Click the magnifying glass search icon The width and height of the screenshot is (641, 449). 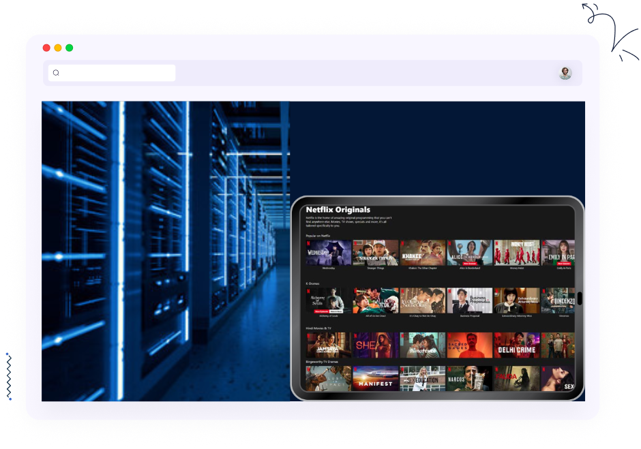56,73
